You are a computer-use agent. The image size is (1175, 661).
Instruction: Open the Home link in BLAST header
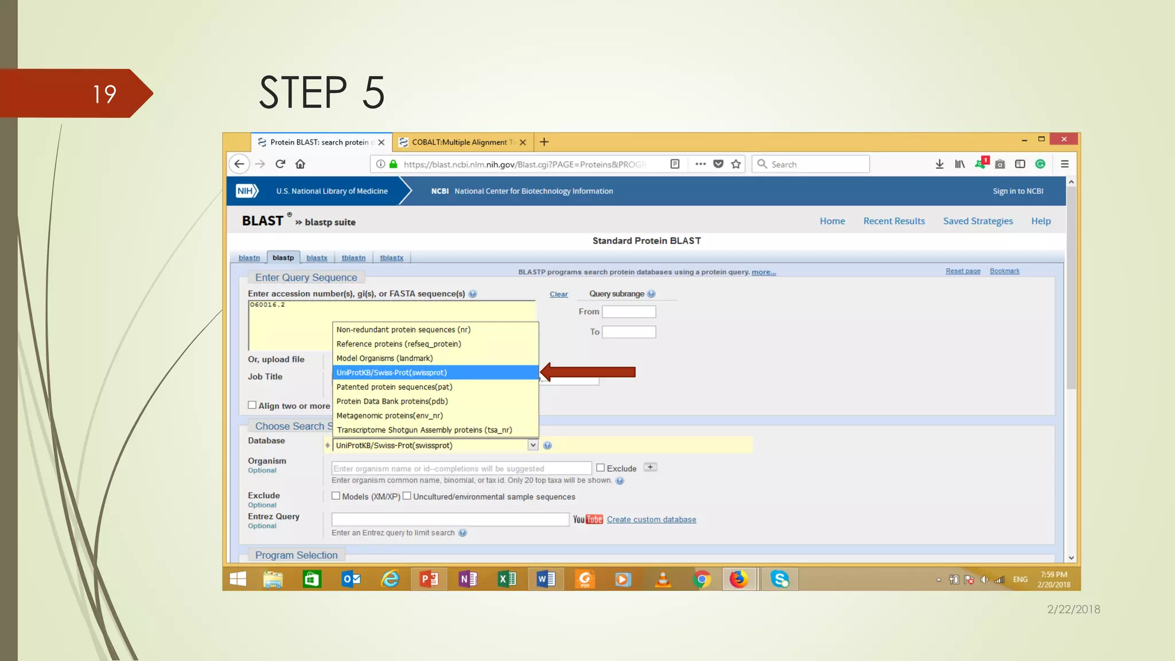point(832,221)
